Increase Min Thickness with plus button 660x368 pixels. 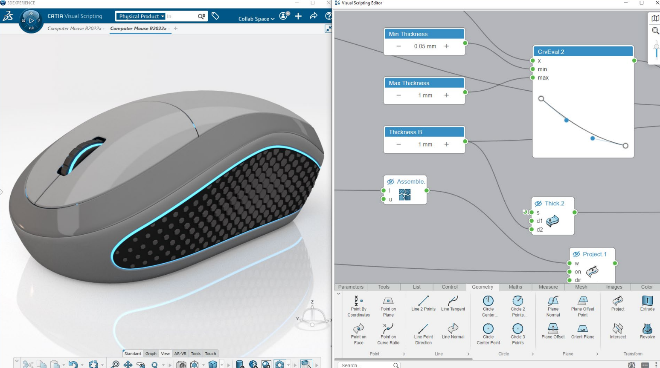click(446, 46)
